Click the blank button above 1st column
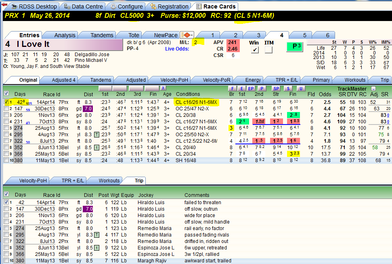This screenshot has height=264, width=392. 105,88
